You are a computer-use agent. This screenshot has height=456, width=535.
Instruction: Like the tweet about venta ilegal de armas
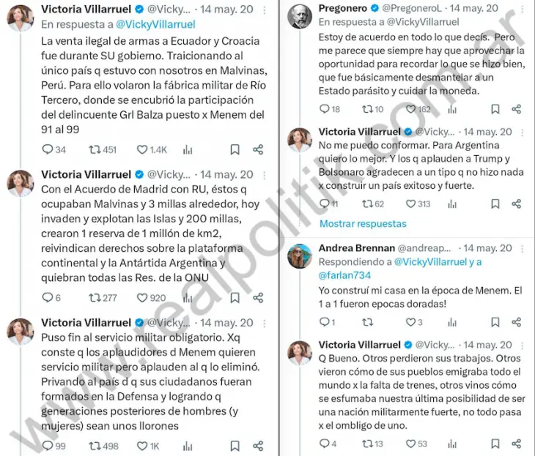pyautogui.click(x=142, y=149)
